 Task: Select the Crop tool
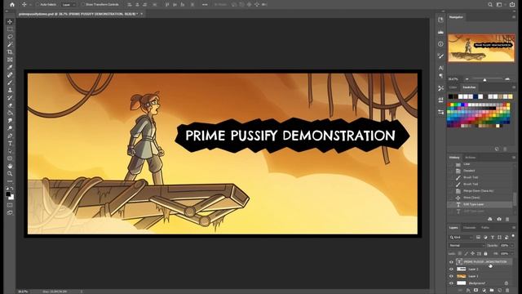(10, 52)
